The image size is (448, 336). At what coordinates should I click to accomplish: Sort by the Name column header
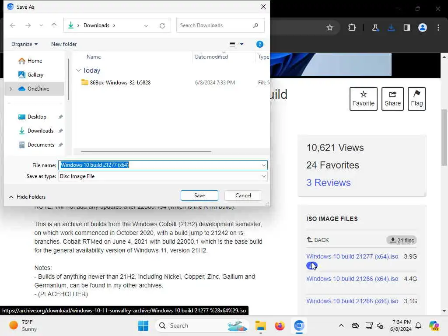(94, 57)
